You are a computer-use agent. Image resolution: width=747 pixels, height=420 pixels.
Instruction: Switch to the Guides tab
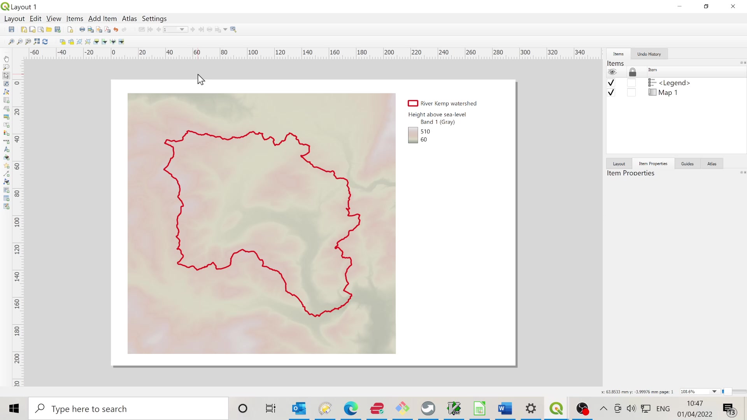coord(687,164)
